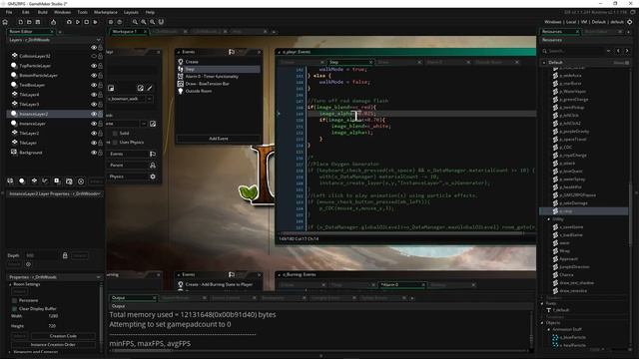Enable the Uses Physics checkbox
639x359 pixels.
115,143
